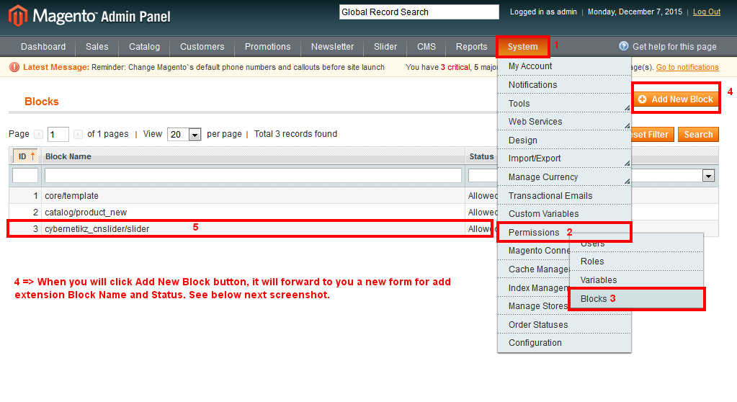Sort by Status column header
The image size is (737, 402).
[x=481, y=156]
